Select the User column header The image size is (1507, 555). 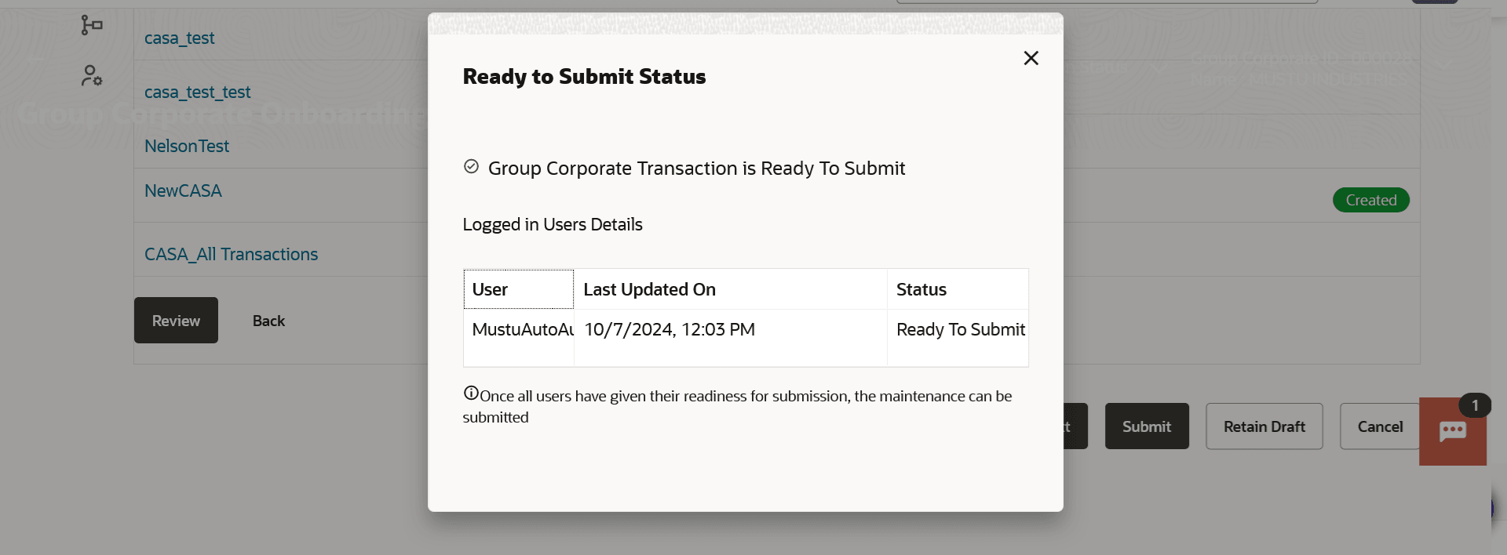tap(518, 289)
